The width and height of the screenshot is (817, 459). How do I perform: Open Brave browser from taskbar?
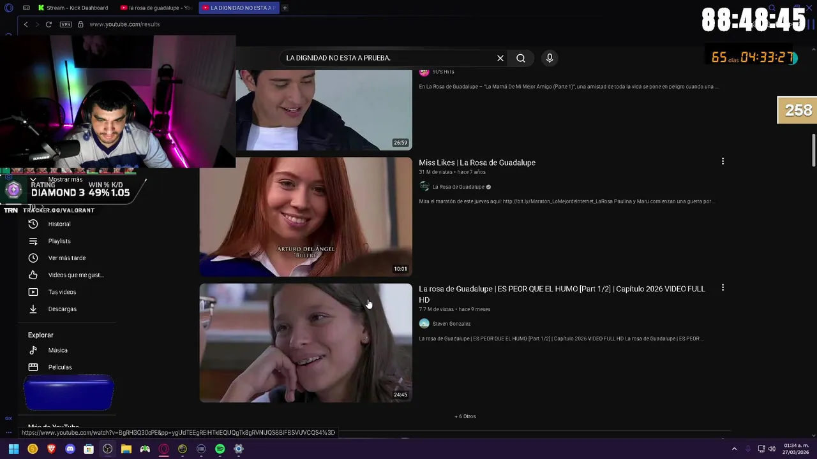point(51,449)
